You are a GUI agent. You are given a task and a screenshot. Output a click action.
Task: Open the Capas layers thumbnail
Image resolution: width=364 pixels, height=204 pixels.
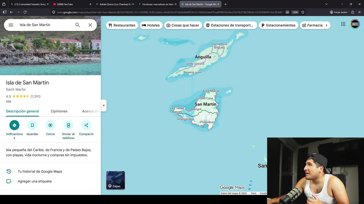[x=115, y=180]
